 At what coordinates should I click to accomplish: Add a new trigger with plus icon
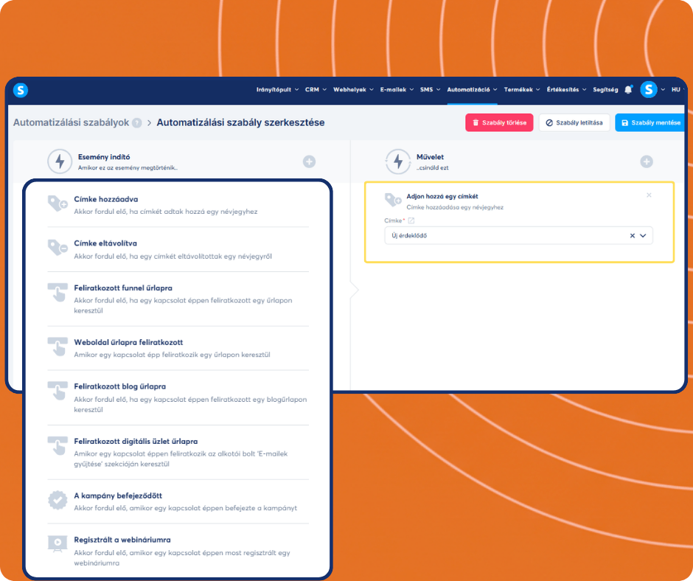pyautogui.click(x=309, y=161)
